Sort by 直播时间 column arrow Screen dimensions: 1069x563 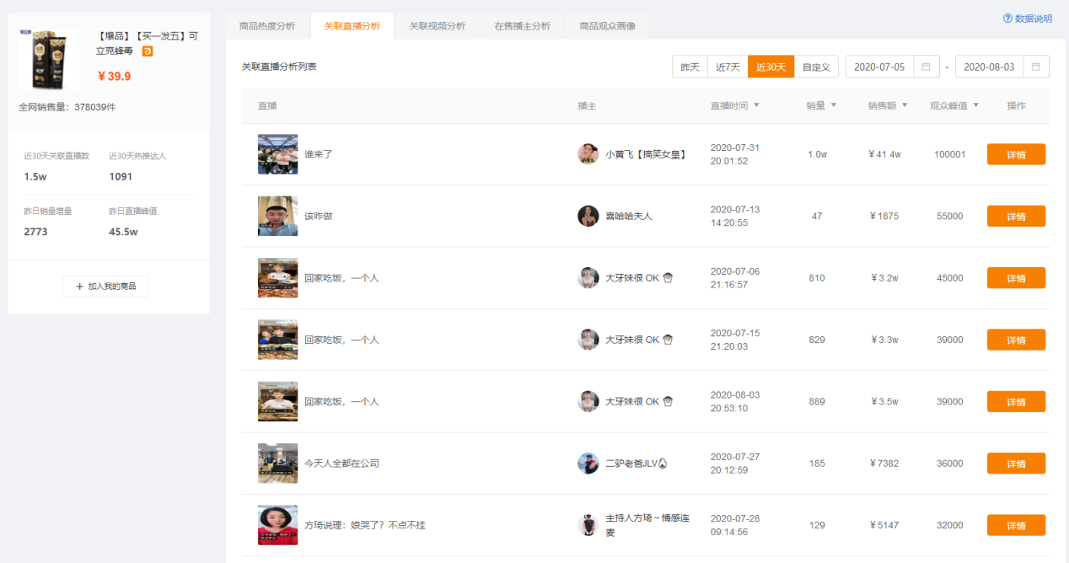point(756,106)
